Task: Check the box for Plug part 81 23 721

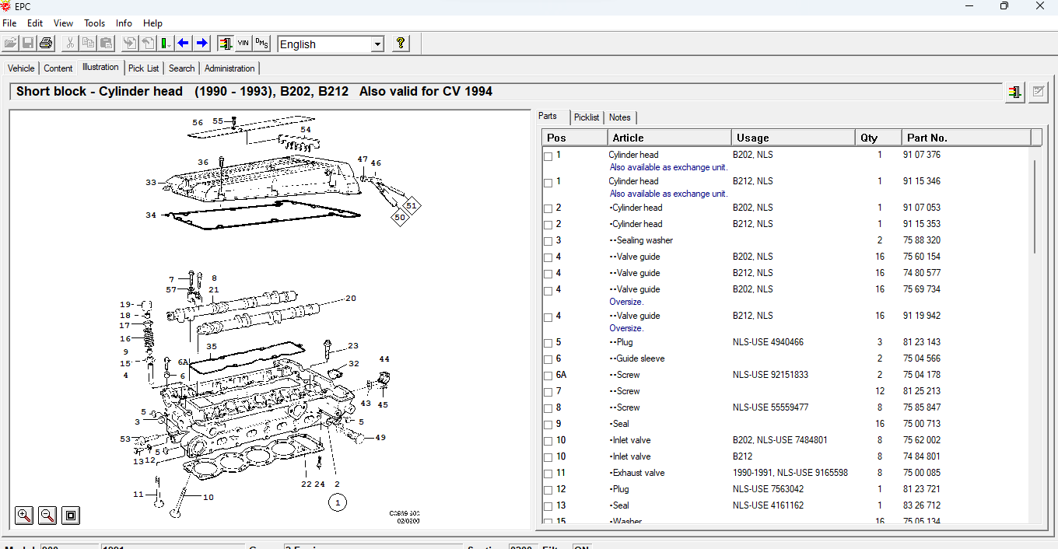Action: pos(548,491)
